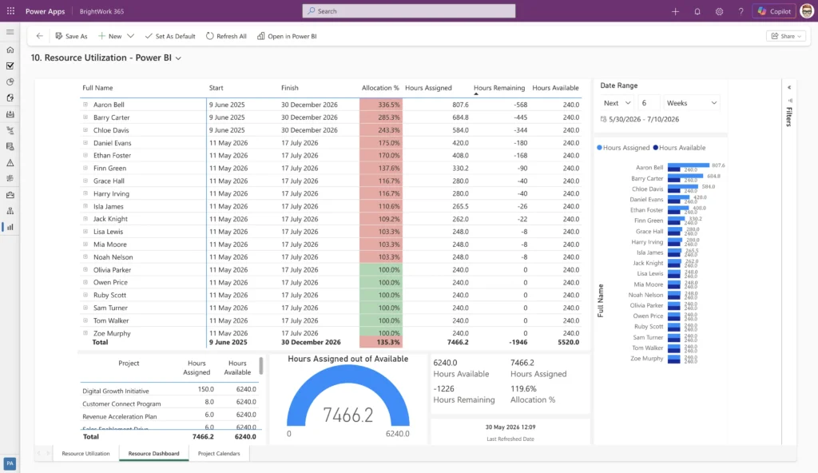Expand Aaron Bell row
The height and width of the screenshot is (473, 818).
coord(85,105)
